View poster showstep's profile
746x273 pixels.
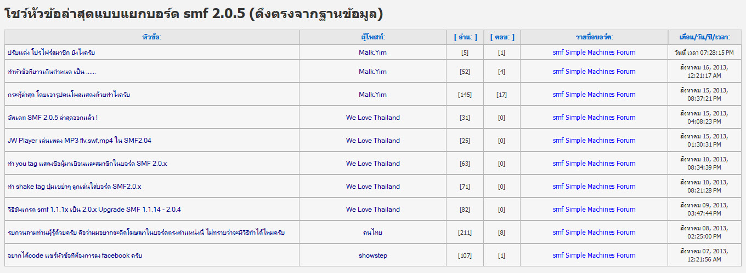coord(372,255)
